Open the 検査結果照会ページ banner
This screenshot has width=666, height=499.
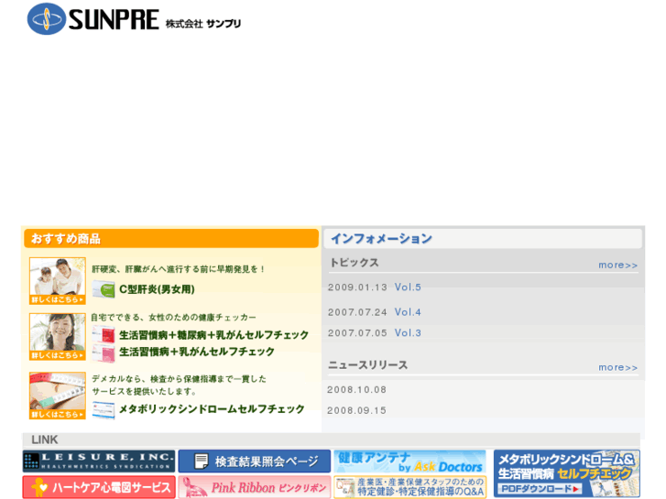(255, 461)
